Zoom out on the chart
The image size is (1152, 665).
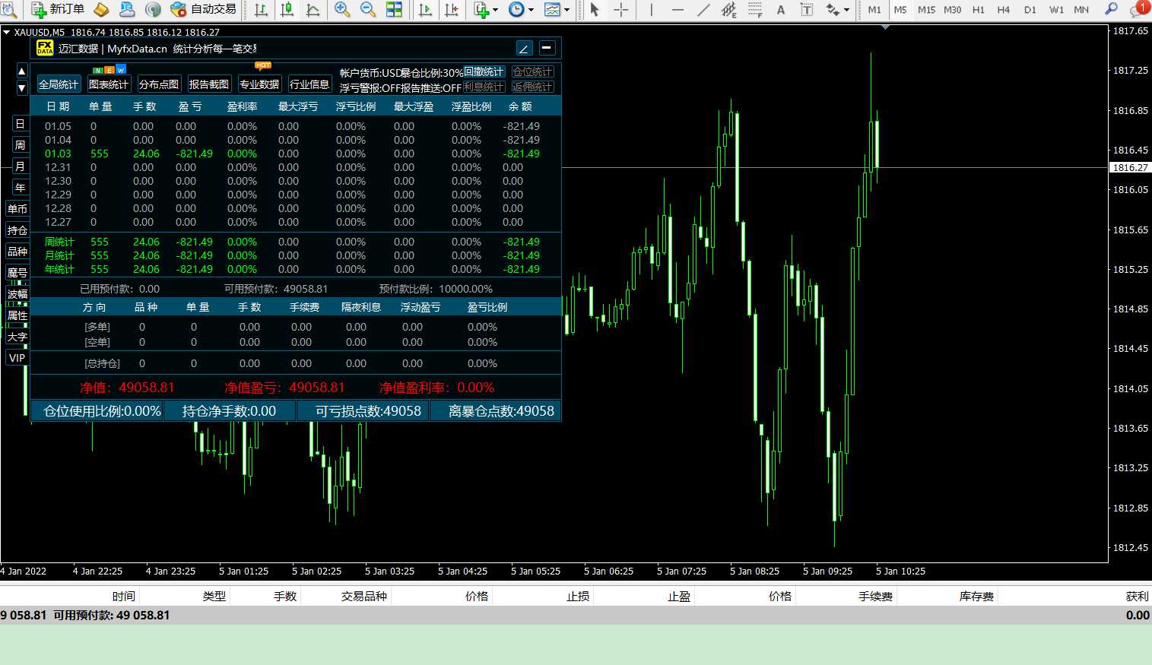click(368, 9)
